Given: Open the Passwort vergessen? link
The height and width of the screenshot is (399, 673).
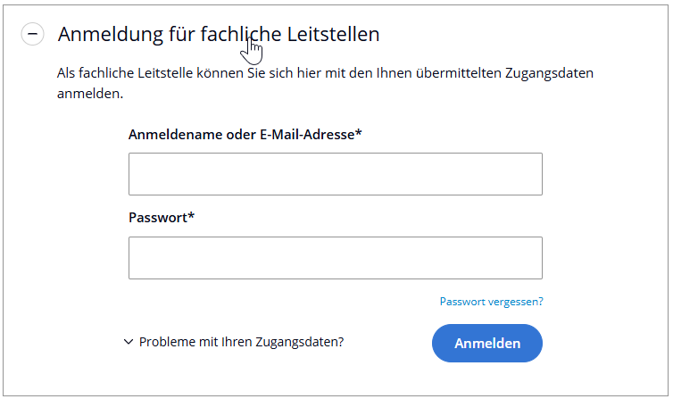Looking at the screenshot, I should [x=491, y=302].
